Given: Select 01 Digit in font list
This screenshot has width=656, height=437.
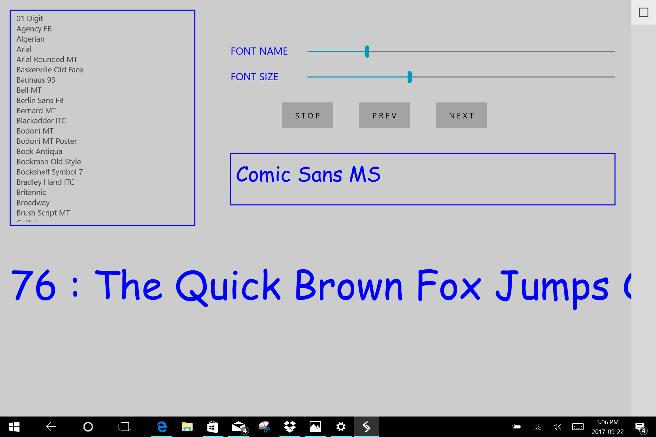Looking at the screenshot, I should pos(30,18).
